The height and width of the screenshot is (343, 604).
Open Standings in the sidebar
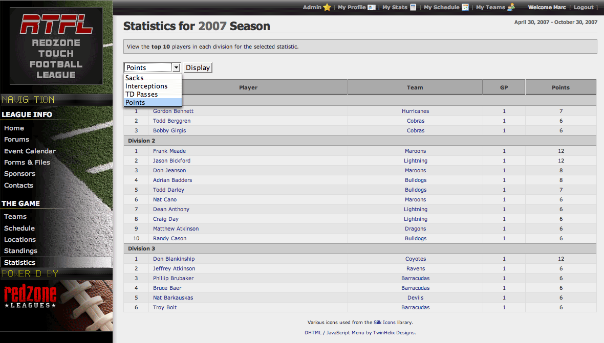click(x=20, y=250)
